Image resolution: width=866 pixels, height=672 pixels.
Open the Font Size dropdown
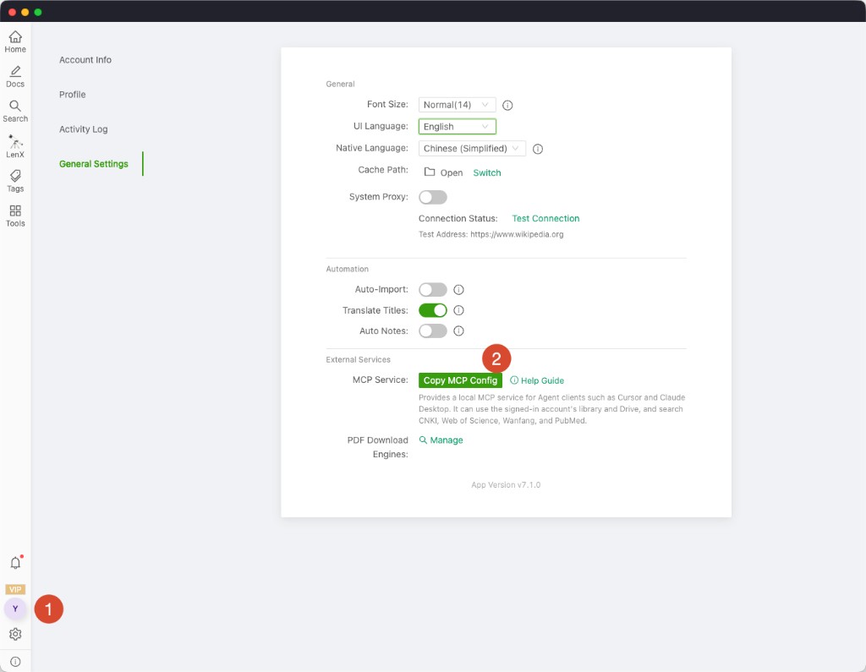(x=457, y=105)
